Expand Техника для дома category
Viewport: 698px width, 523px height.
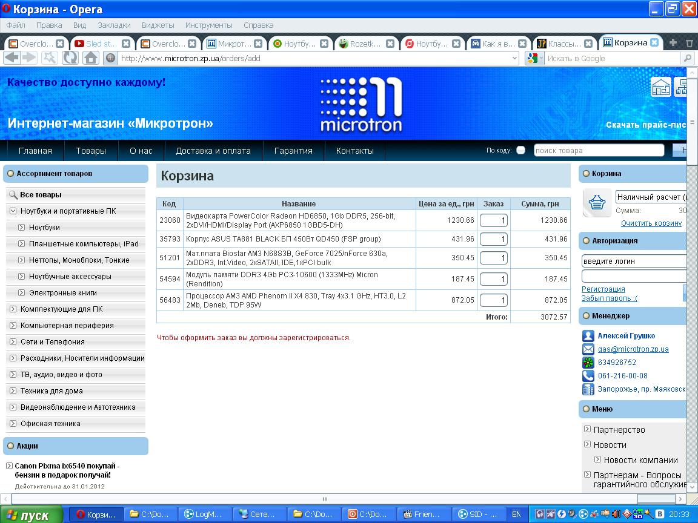[x=13, y=391]
